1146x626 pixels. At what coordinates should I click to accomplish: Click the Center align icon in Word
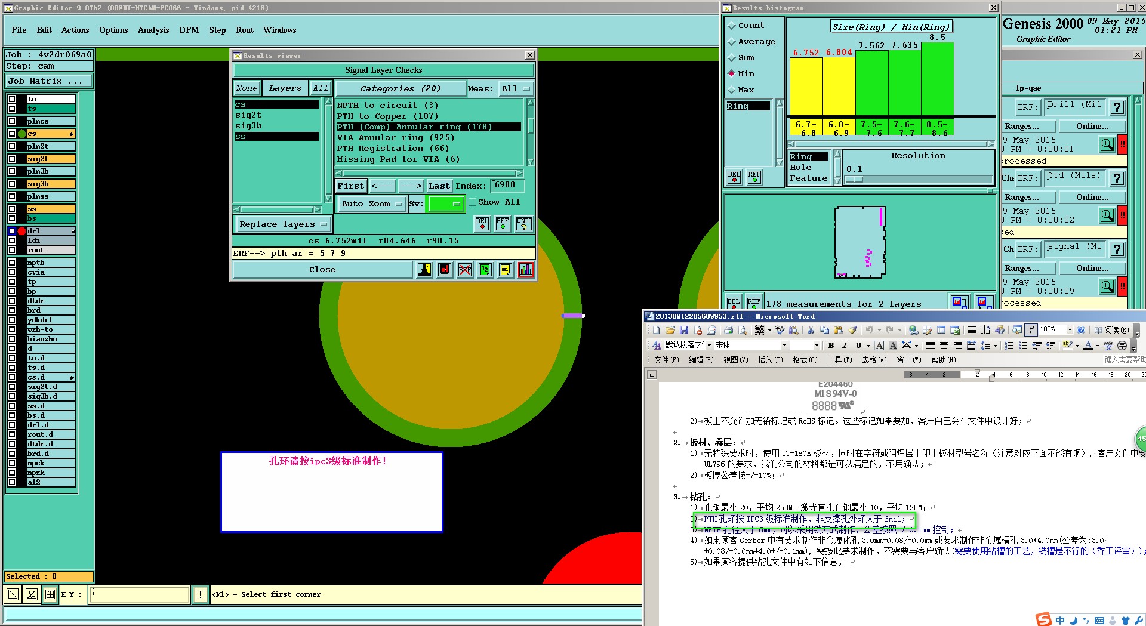pyautogui.click(x=944, y=346)
